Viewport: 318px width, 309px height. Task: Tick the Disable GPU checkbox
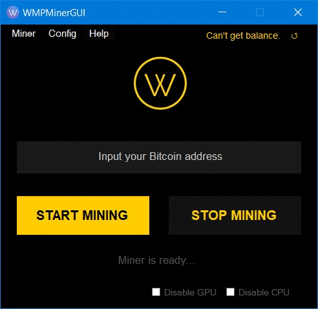156,292
